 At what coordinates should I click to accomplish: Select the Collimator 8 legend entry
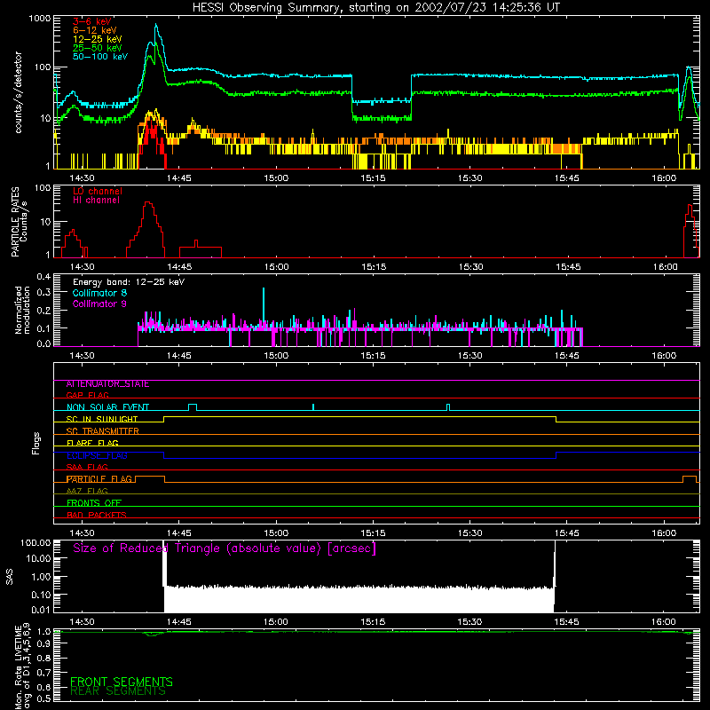[x=99, y=293]
